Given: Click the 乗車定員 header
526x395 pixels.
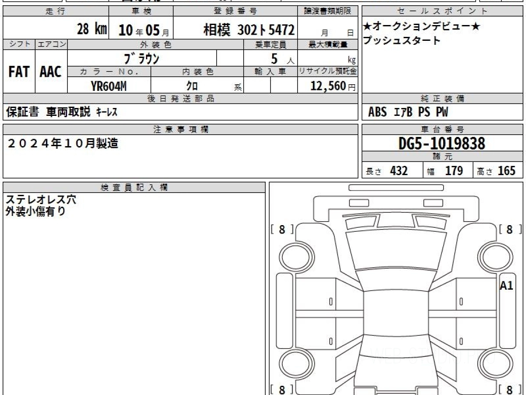Looking at the screenshot, I should (x=270, y=44).
